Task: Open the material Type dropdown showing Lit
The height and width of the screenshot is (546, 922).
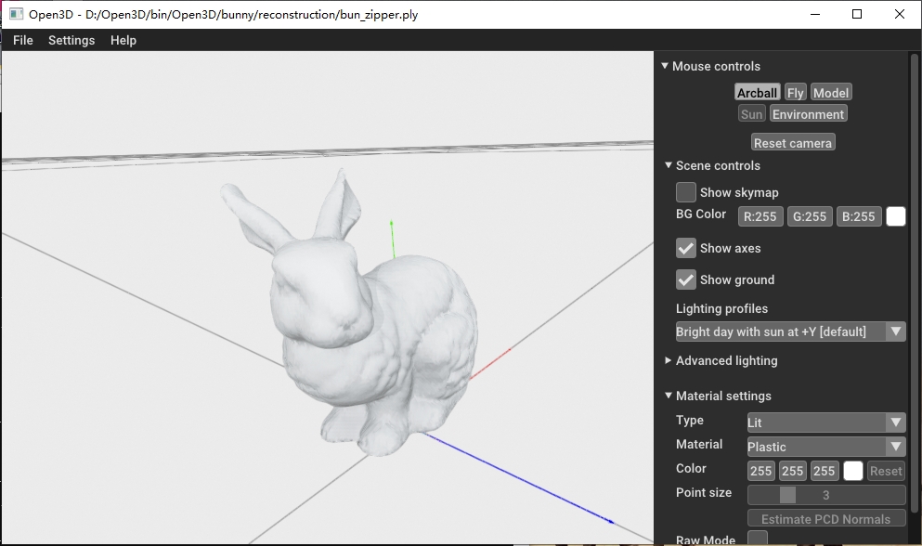Action: (826, 422)
